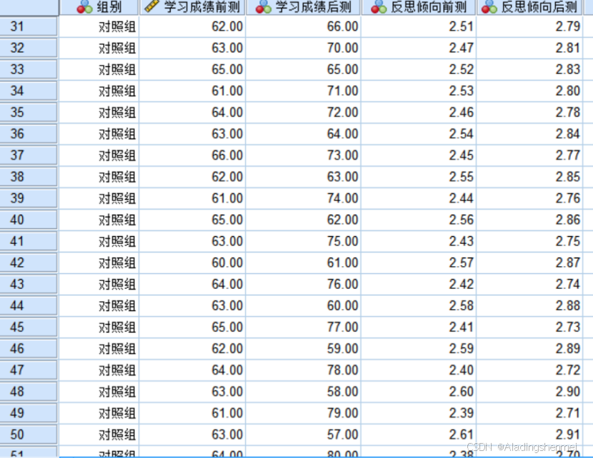Click the nominal icon beside 学习成绩后测
The image size is (593, 458).
pos(263,7)
